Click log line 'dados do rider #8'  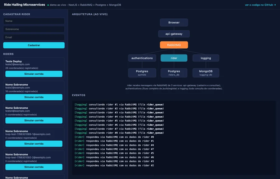(x=114, y=137)
